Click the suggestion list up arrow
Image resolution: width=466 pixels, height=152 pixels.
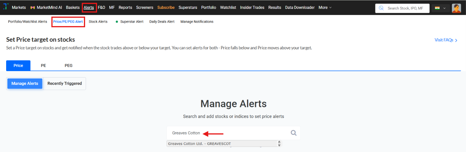coord(279,142)
